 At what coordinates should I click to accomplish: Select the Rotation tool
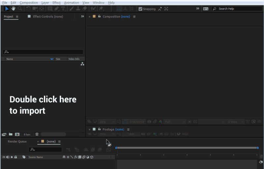tap(28, 9)
